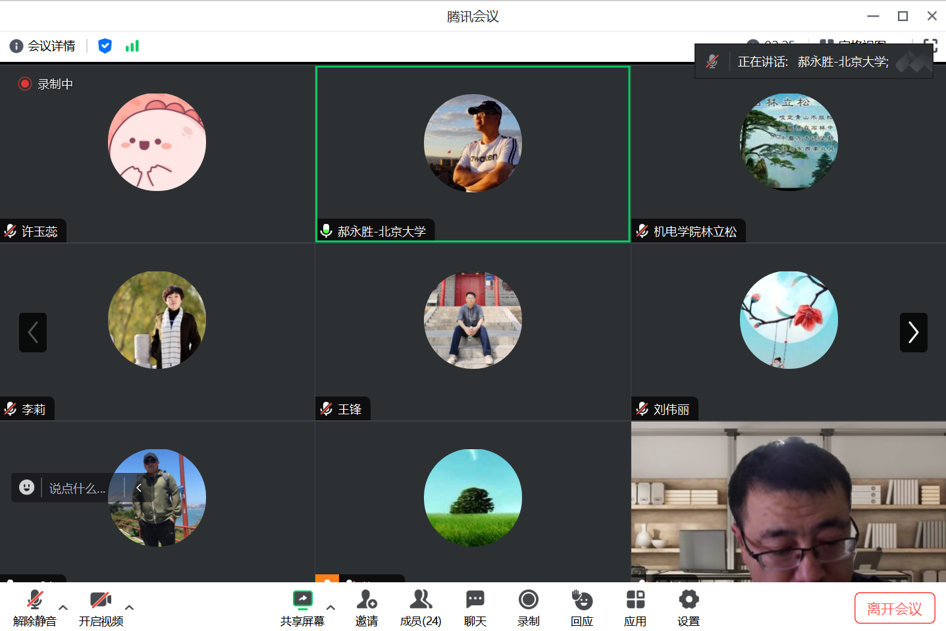Screen dimensions: 946x631
Task: Open the 回应 reactions menu
Action: [x=582, y=608]
